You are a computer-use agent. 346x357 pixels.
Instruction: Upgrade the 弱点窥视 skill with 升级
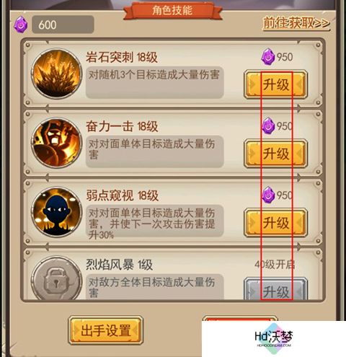coord(276,223)
